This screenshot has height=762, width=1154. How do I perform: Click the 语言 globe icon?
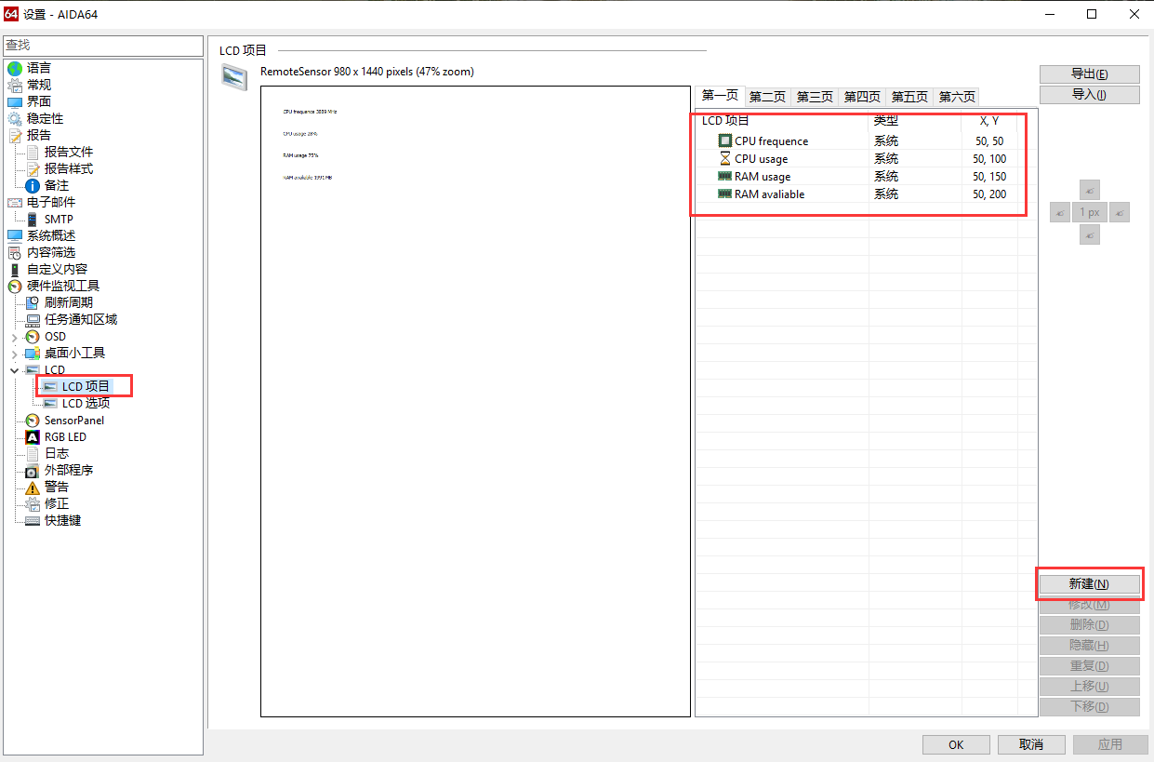(14, 68)
